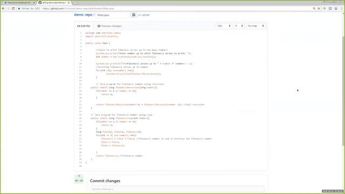Click the 'Enter number upto which Fibonacci' print line
The image size is (345, 194).
click(x=143, y=53)
